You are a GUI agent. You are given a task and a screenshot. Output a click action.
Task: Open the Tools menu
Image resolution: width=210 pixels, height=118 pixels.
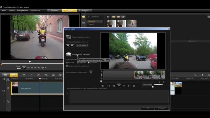pyautogui.click(x=23, y=10)
